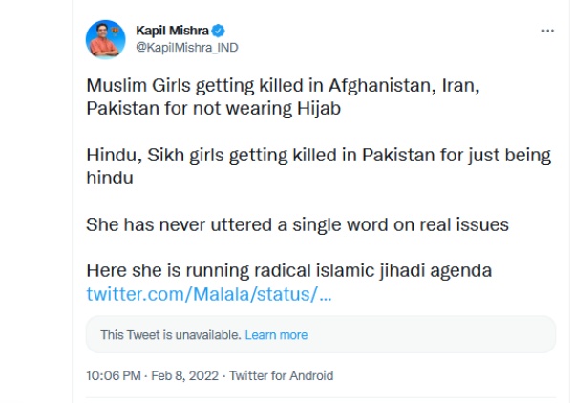Image resolution: width=573 pixels, height=403 pixels.
Task: Click Learn more about unavailable Tweet
Action: pos(277,335)
